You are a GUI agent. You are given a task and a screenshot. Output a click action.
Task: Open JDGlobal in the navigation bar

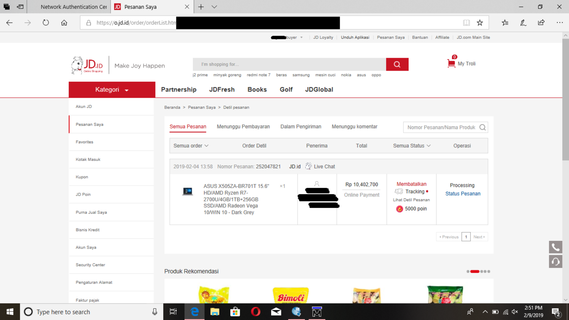tap(319, 89)
